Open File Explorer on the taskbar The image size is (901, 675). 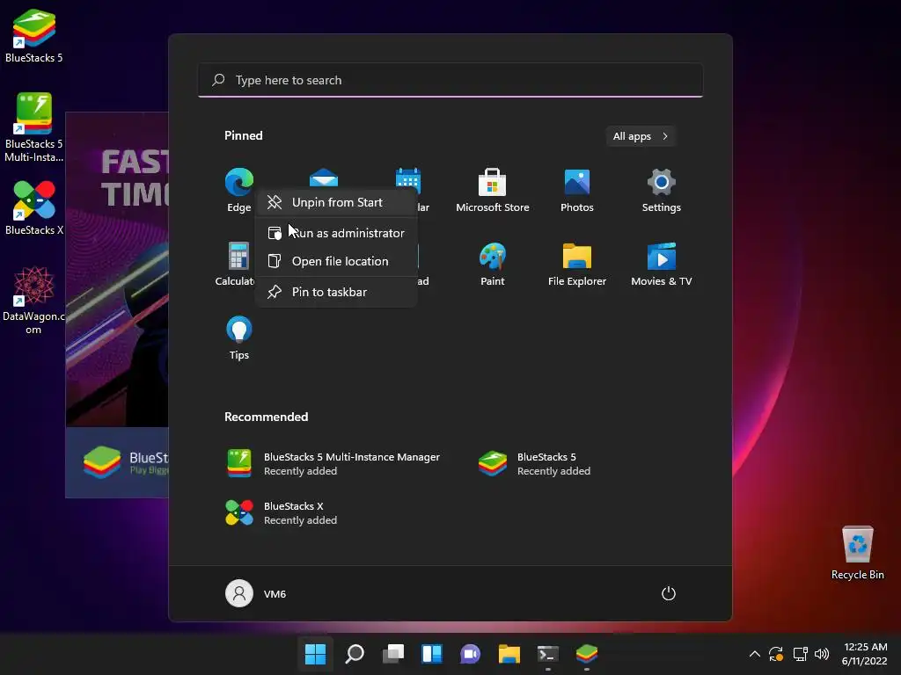tap(509, 654)
